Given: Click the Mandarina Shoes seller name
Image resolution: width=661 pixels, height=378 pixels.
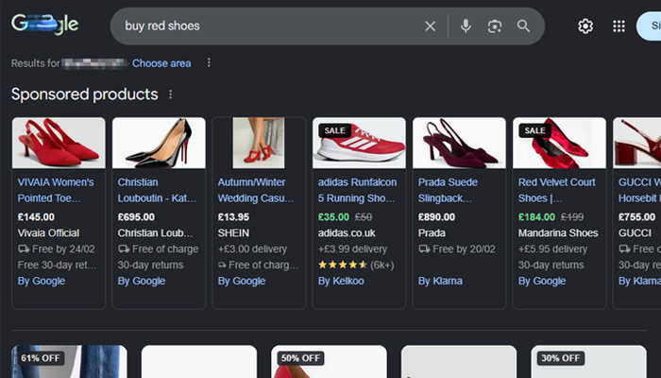Looking at the screenshot, I should tap(558, 233).
